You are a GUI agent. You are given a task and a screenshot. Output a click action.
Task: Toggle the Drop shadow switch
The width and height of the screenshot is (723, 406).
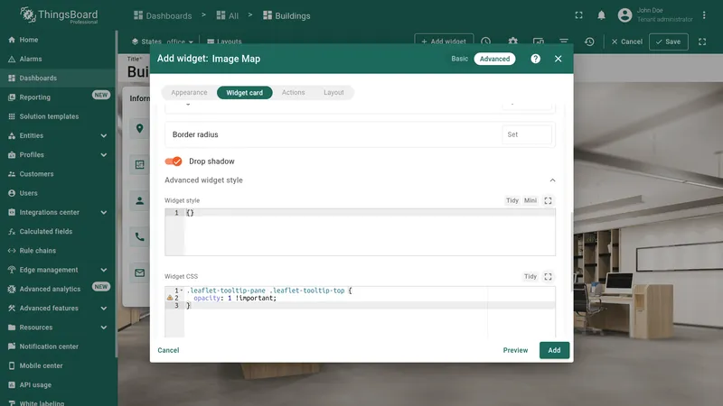coord(174,161)
